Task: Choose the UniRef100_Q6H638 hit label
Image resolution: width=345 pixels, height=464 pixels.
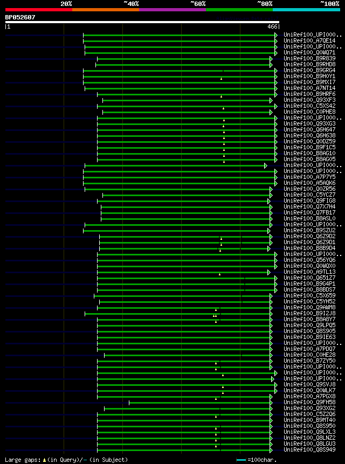Action: [x=309, y=135]
